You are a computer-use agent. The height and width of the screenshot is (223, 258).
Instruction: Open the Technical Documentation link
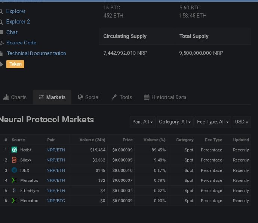[x=36, y=53]
